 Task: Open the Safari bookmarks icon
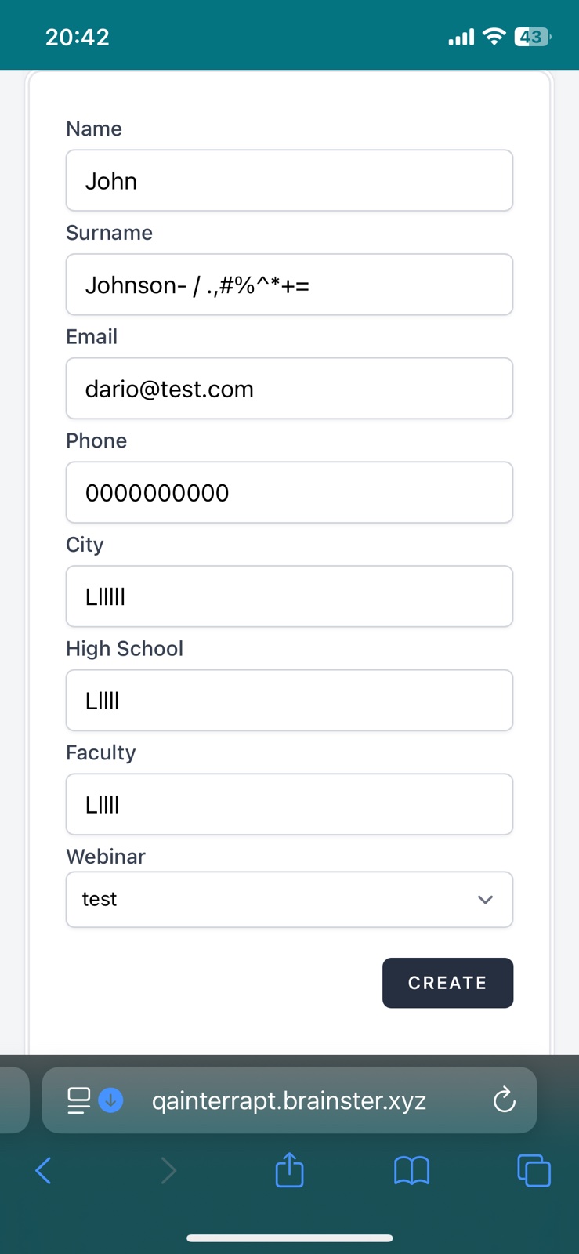pyautogui.click(x=411, y=1171)
